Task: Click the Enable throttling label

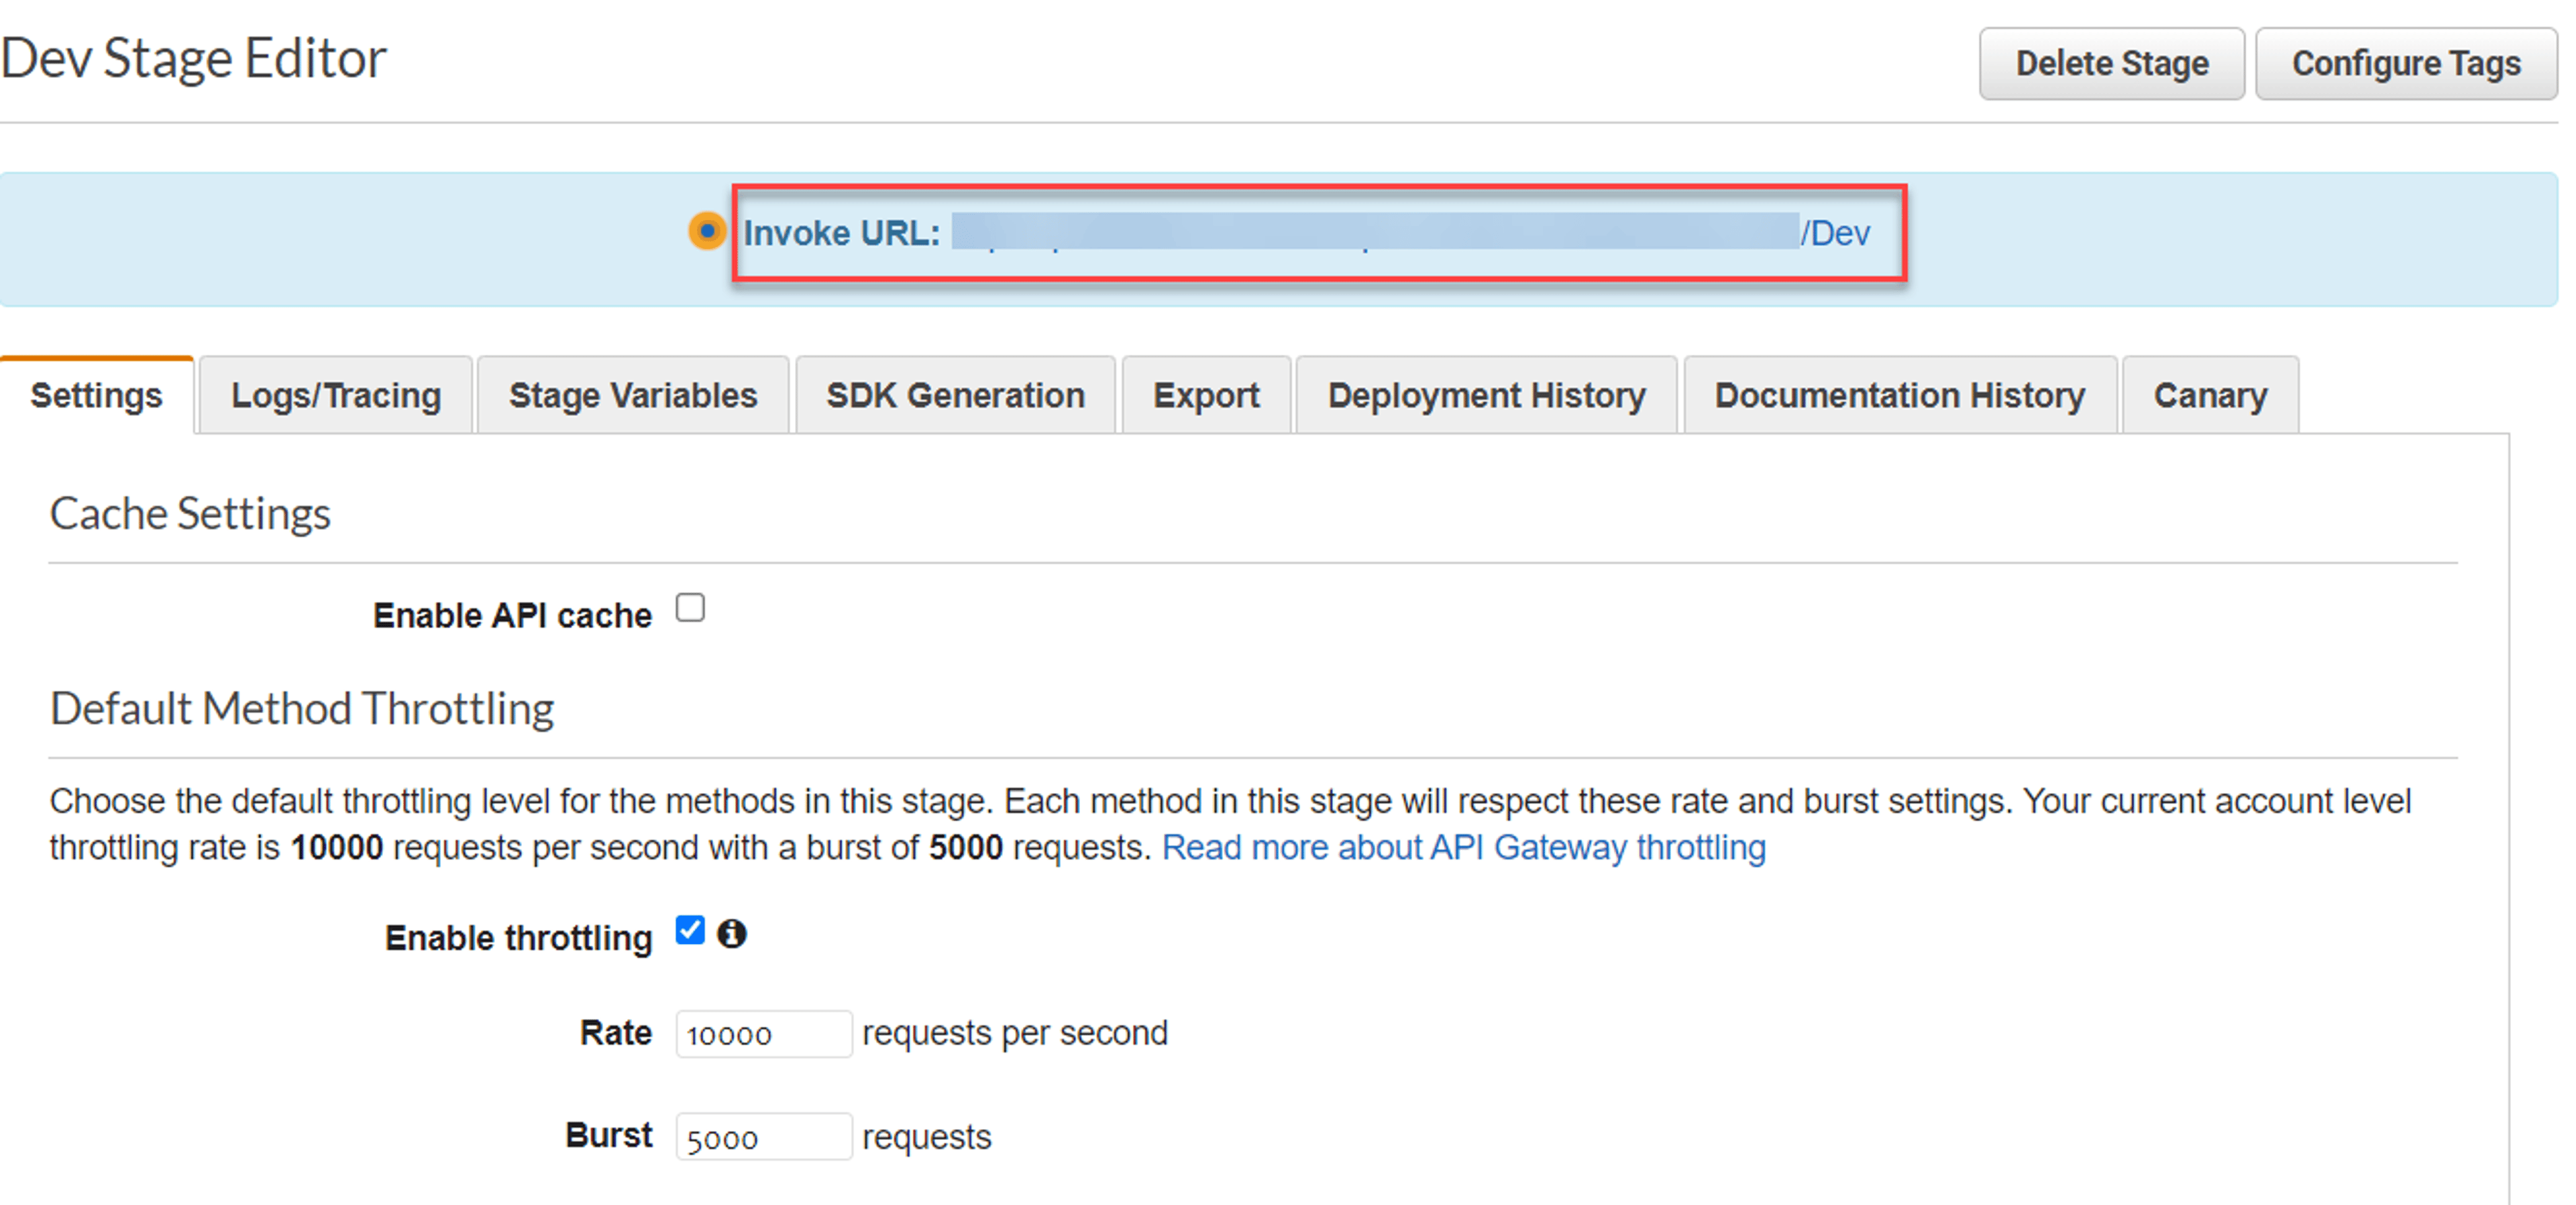Action: (518, 938)
